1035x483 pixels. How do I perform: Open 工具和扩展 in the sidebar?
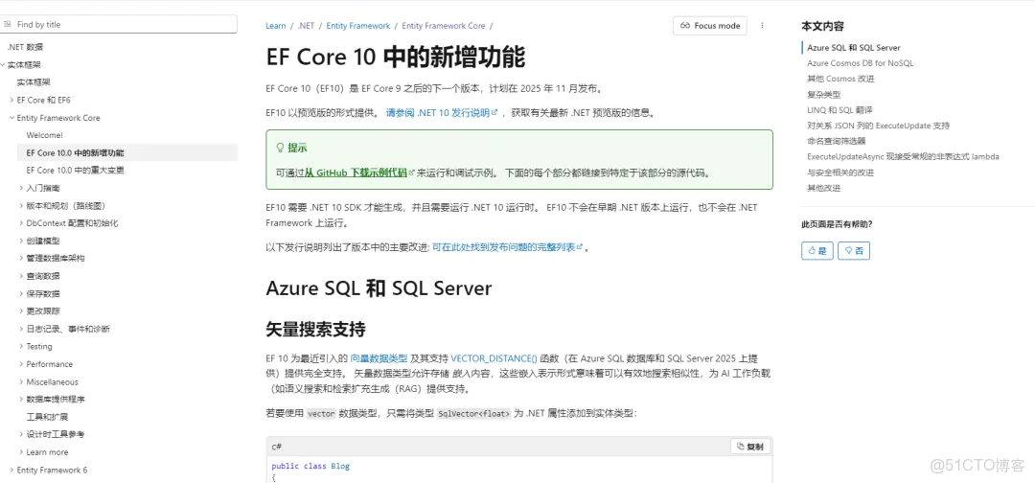48,417
